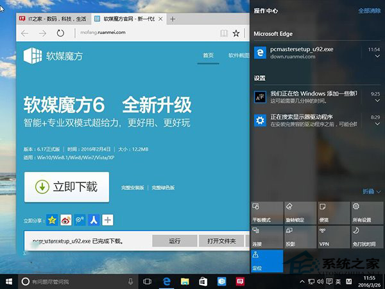Open Edge reading view book icon
The image size is (385, 289).
pyautogui.click(x=223, y=33)
